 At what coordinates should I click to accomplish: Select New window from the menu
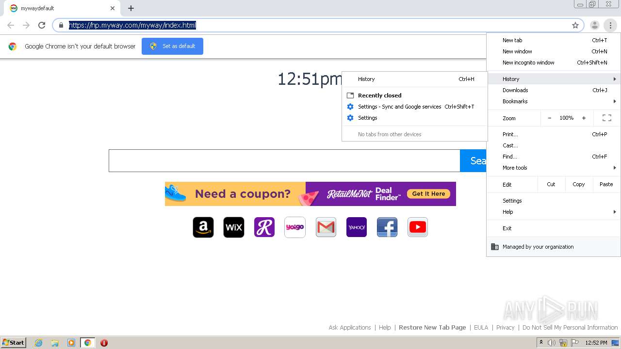click(554, 51)
